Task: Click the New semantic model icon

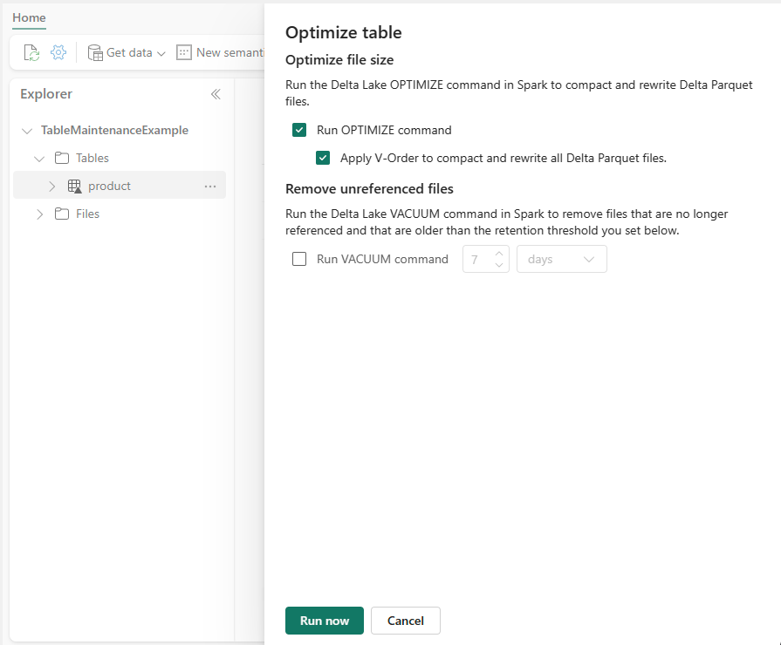Action: pos(184,52)
